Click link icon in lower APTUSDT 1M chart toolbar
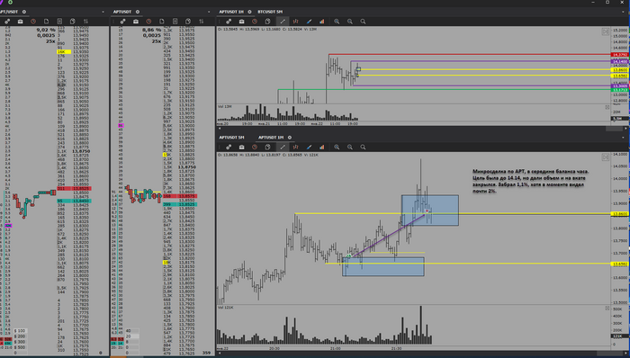 coord(229,147)
